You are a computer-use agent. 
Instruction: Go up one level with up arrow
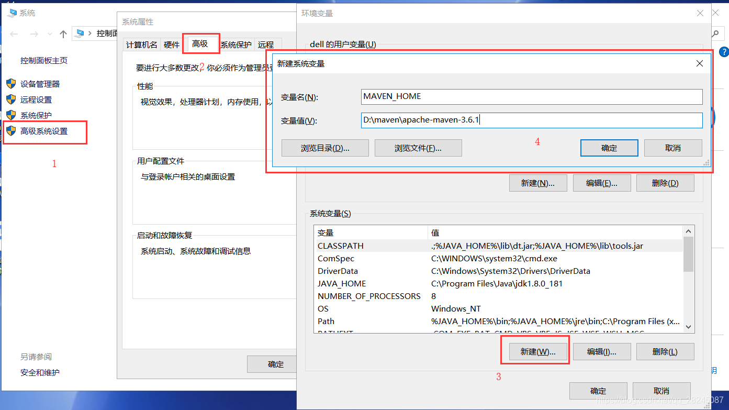(x=63, y=34)
